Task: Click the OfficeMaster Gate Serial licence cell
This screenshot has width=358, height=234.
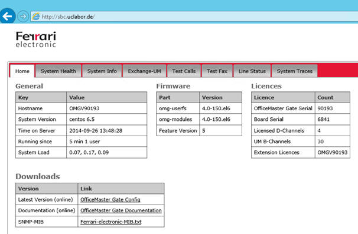Action: pyautogui.click(x=283, y=108)
